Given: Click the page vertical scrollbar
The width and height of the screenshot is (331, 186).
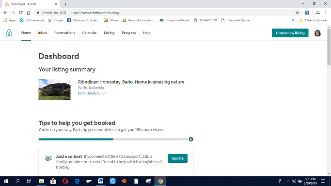Looking at the screenshot, I should [329, 47].
